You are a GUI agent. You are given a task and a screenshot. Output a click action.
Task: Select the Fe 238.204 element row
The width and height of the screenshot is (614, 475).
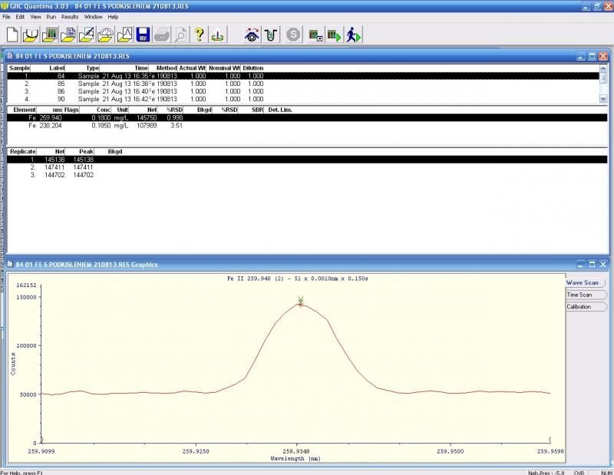point(307,126)
